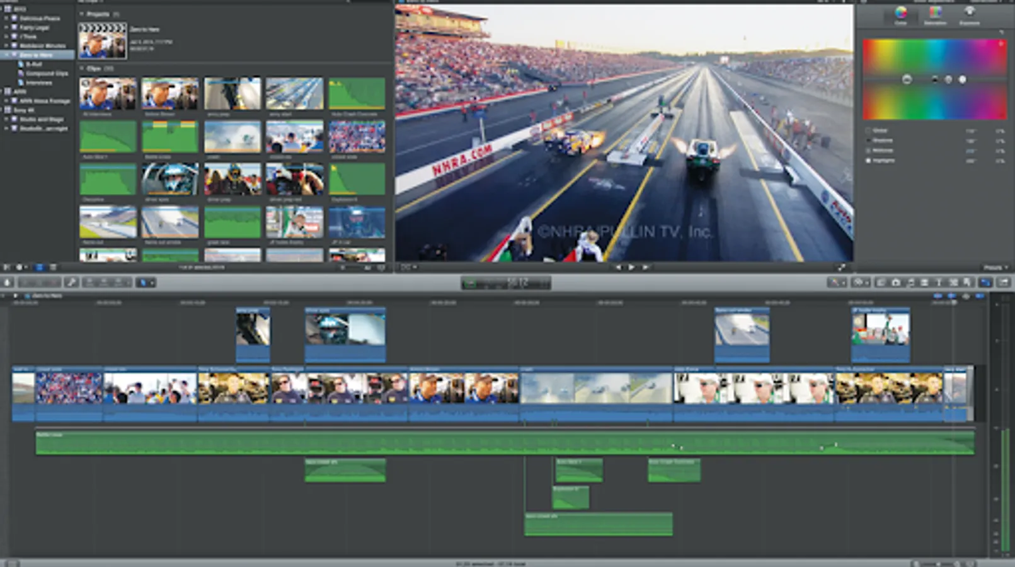The image size is (1015, 567).
Task: Collapse the Zero to Hero event
Action: 6,55
